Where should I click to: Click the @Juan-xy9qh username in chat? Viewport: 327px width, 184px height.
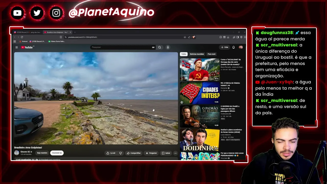point(277,82)
